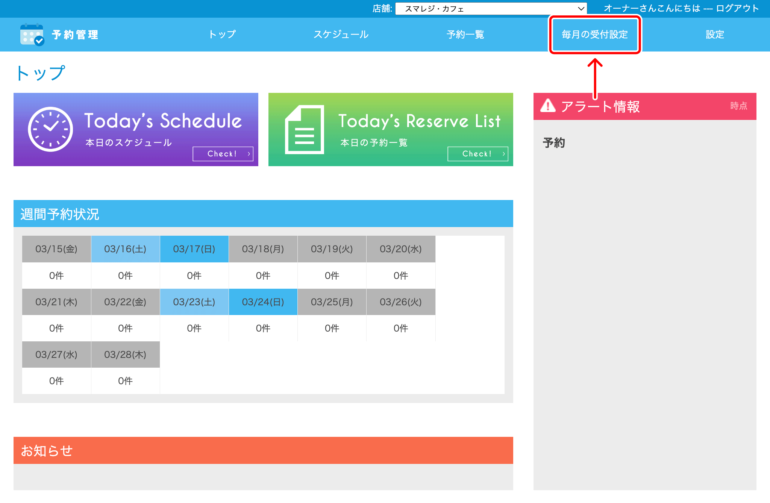Select the 03/16(土) date header

pos(125,249)
